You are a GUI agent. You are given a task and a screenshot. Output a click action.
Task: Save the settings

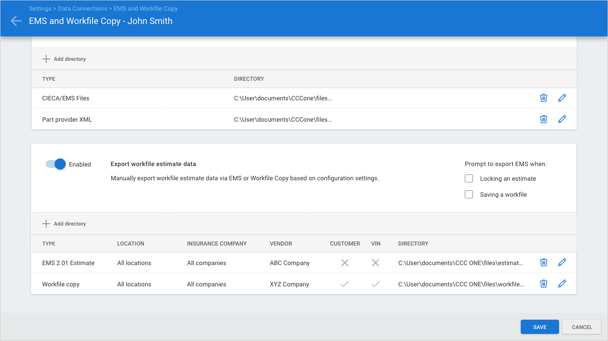tap(540, 327)
